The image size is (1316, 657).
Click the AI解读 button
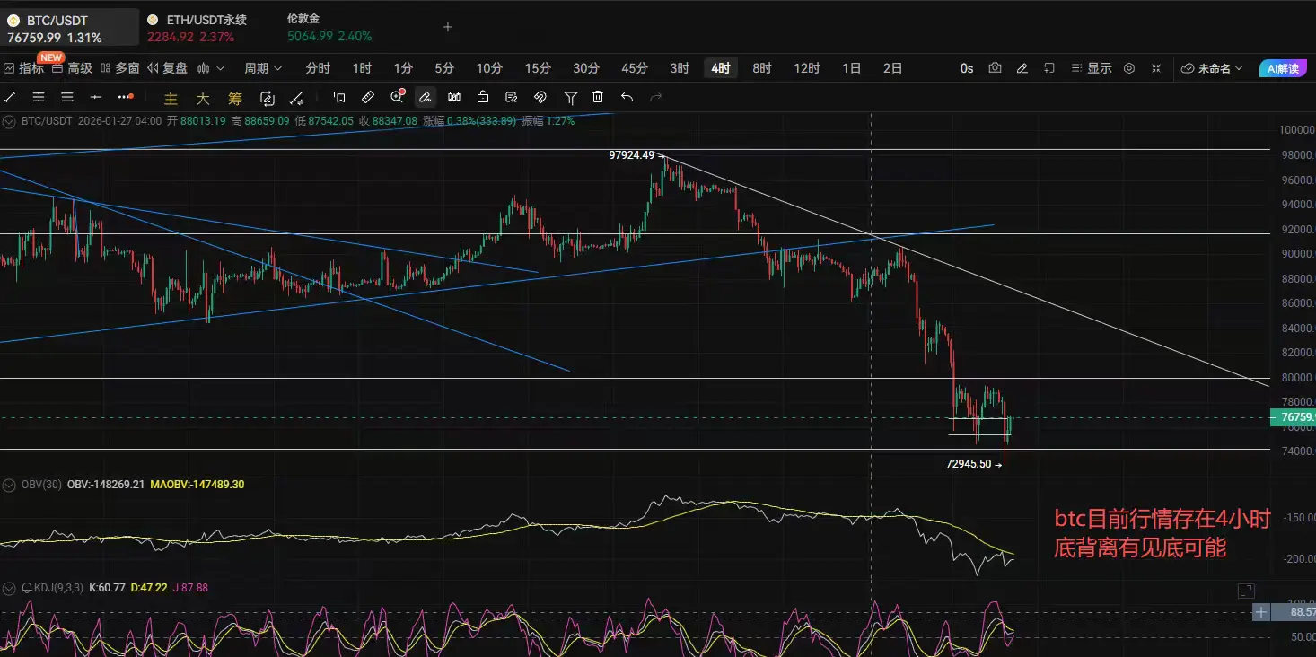1283,68
